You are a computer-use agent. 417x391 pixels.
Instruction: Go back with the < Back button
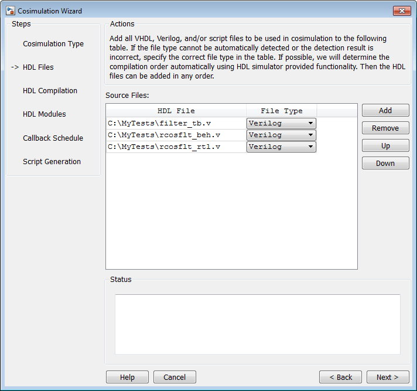[x=340, y=377]
